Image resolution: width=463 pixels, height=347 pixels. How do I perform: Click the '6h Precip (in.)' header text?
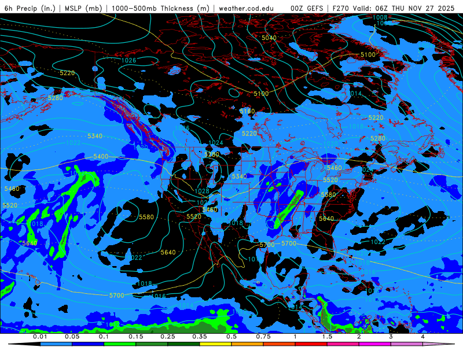click(30, 8)
